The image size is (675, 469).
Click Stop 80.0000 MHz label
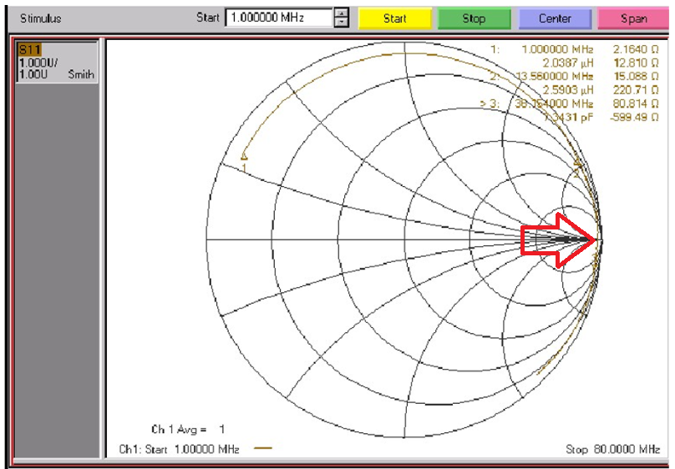(x=612, y=449)
